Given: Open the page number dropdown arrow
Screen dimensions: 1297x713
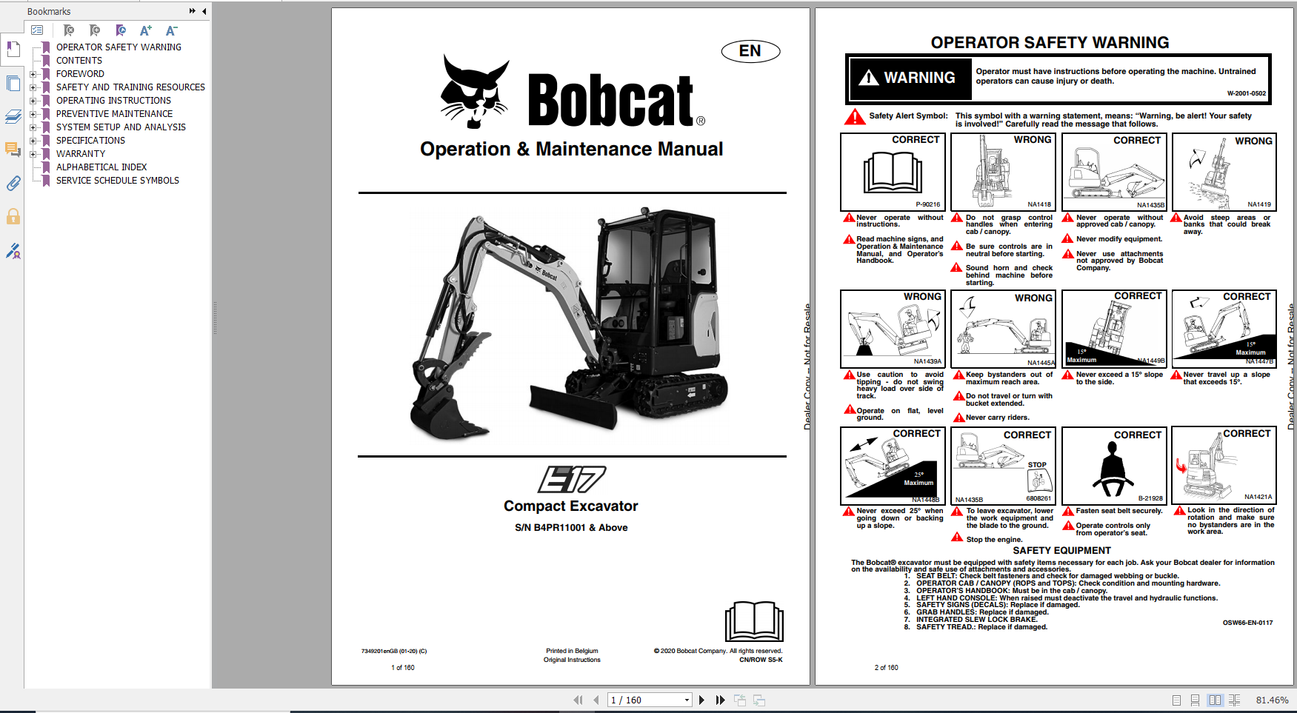Looking at the screenshot, I should (687, 700).
